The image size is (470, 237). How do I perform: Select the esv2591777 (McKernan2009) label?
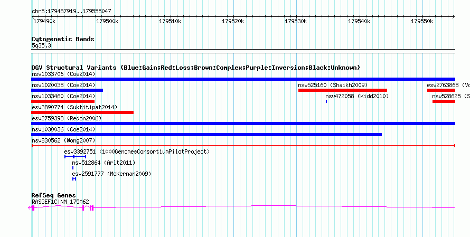coord(111,174)
